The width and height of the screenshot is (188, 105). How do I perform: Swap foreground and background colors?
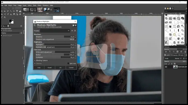coord(13,20)
